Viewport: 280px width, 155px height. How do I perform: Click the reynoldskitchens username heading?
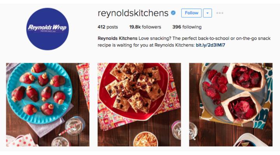click(x=133, y=13)
